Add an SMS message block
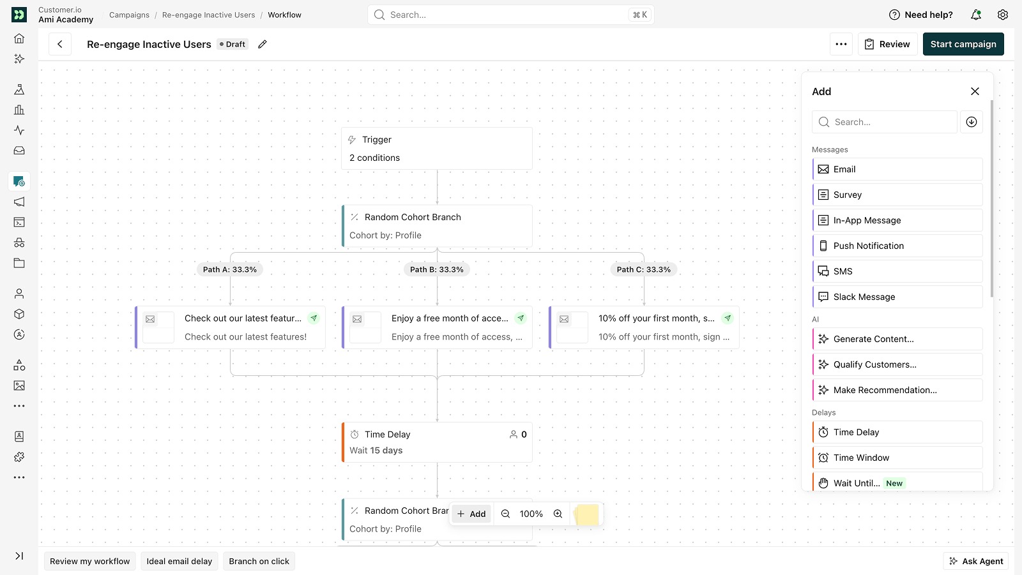This screenshot has height=575, width=1022. (x=897, y=271)
